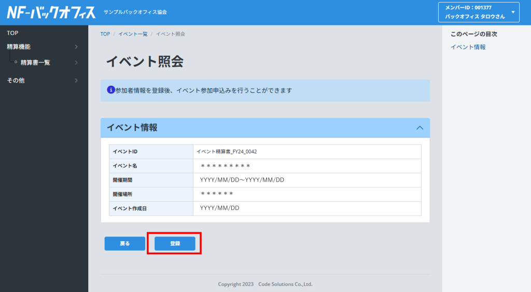This screenshot has height=292, width=531.
Task: Click event ID value イベント精算書_FY24_0042
Action: pyautogui.click(x=227, y=151)
